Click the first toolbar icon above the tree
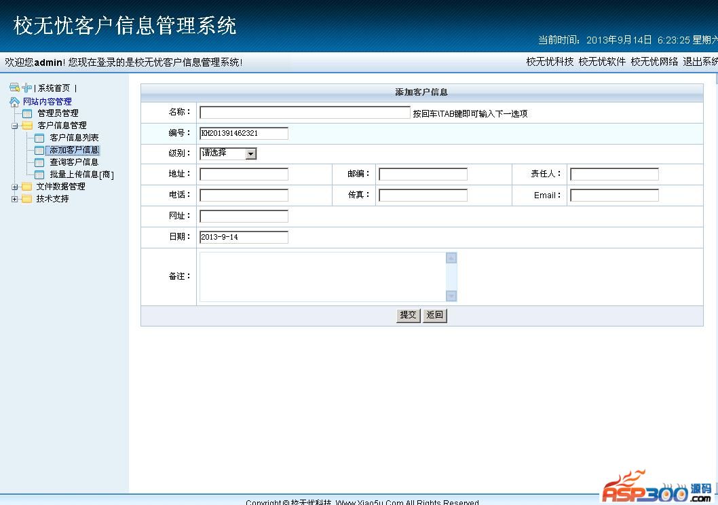 pyautogui.click(x=14, y=88)
